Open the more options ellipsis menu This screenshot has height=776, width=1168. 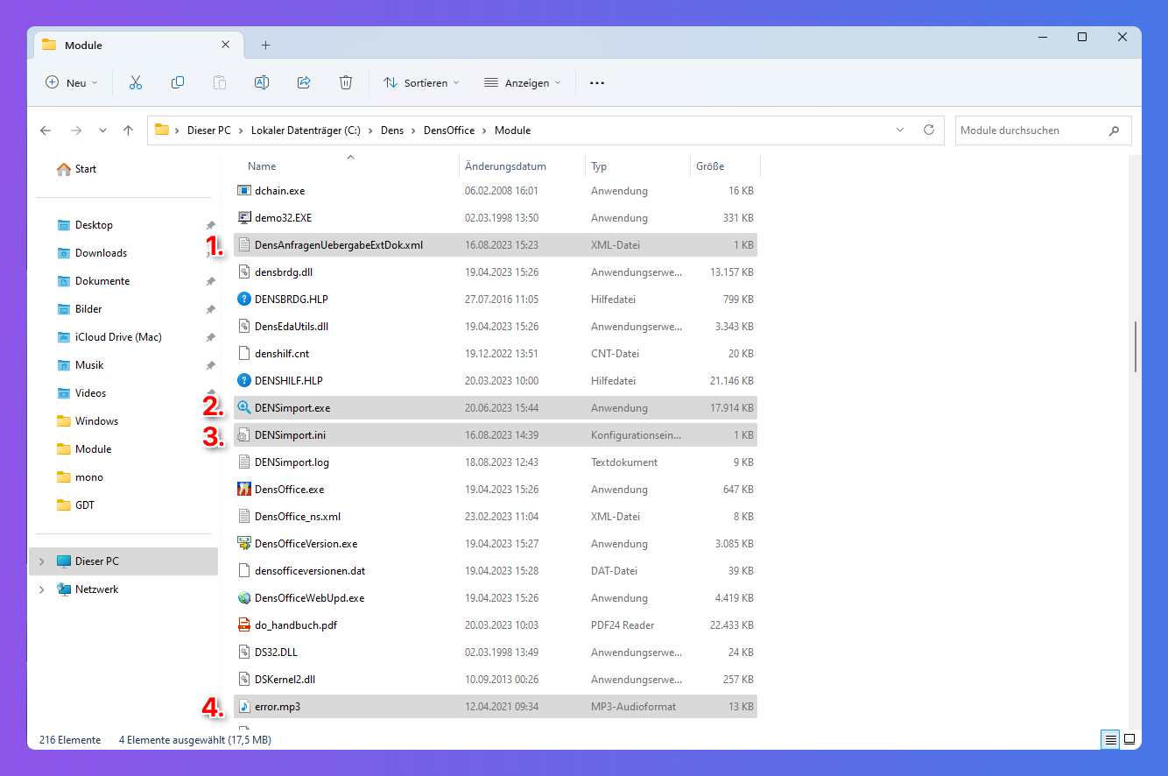[597, 82]
